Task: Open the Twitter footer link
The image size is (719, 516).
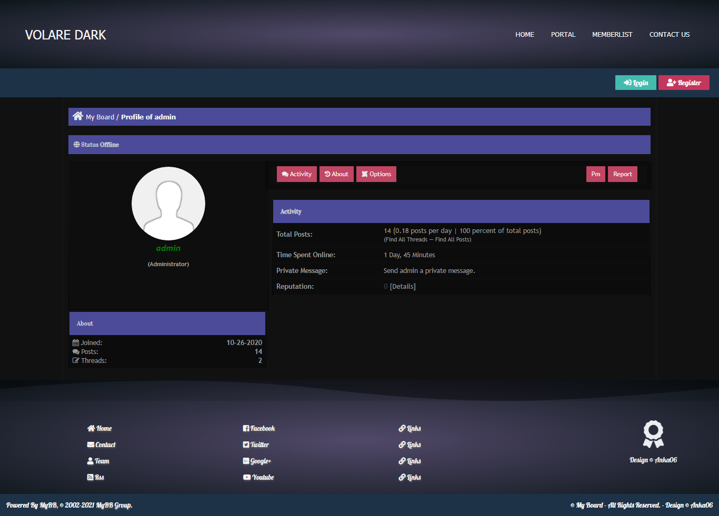Action: coord(256,445)
